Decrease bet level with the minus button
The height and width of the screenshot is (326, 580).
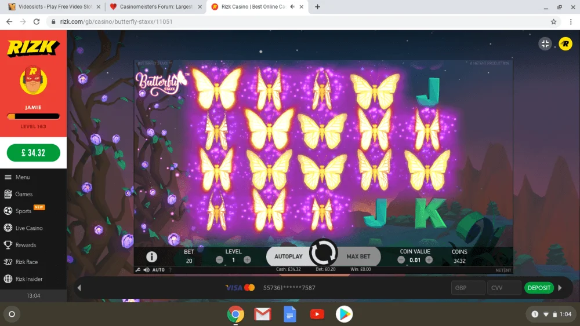[x=219, y=260]
